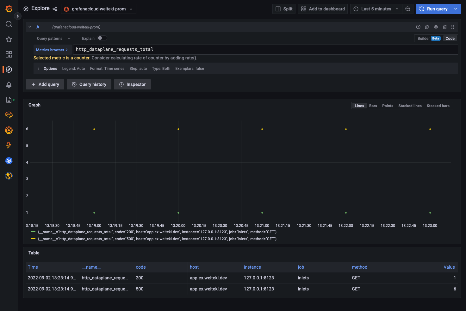Switch the query editor to Code mode
Viewport: 466px width, 311px height.
[450, 39]
